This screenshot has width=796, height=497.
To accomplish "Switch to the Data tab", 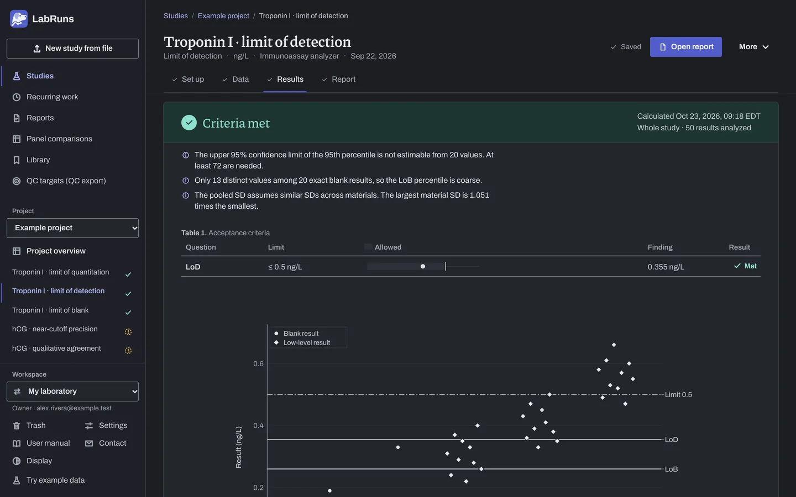I will 235,80.
